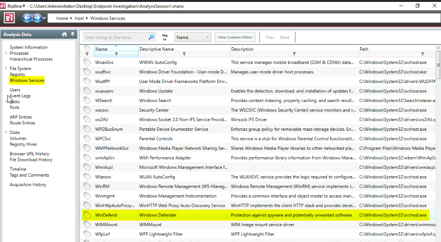Open the Name search column dropdown
The image size is (441, 242).
coord(192,37)
